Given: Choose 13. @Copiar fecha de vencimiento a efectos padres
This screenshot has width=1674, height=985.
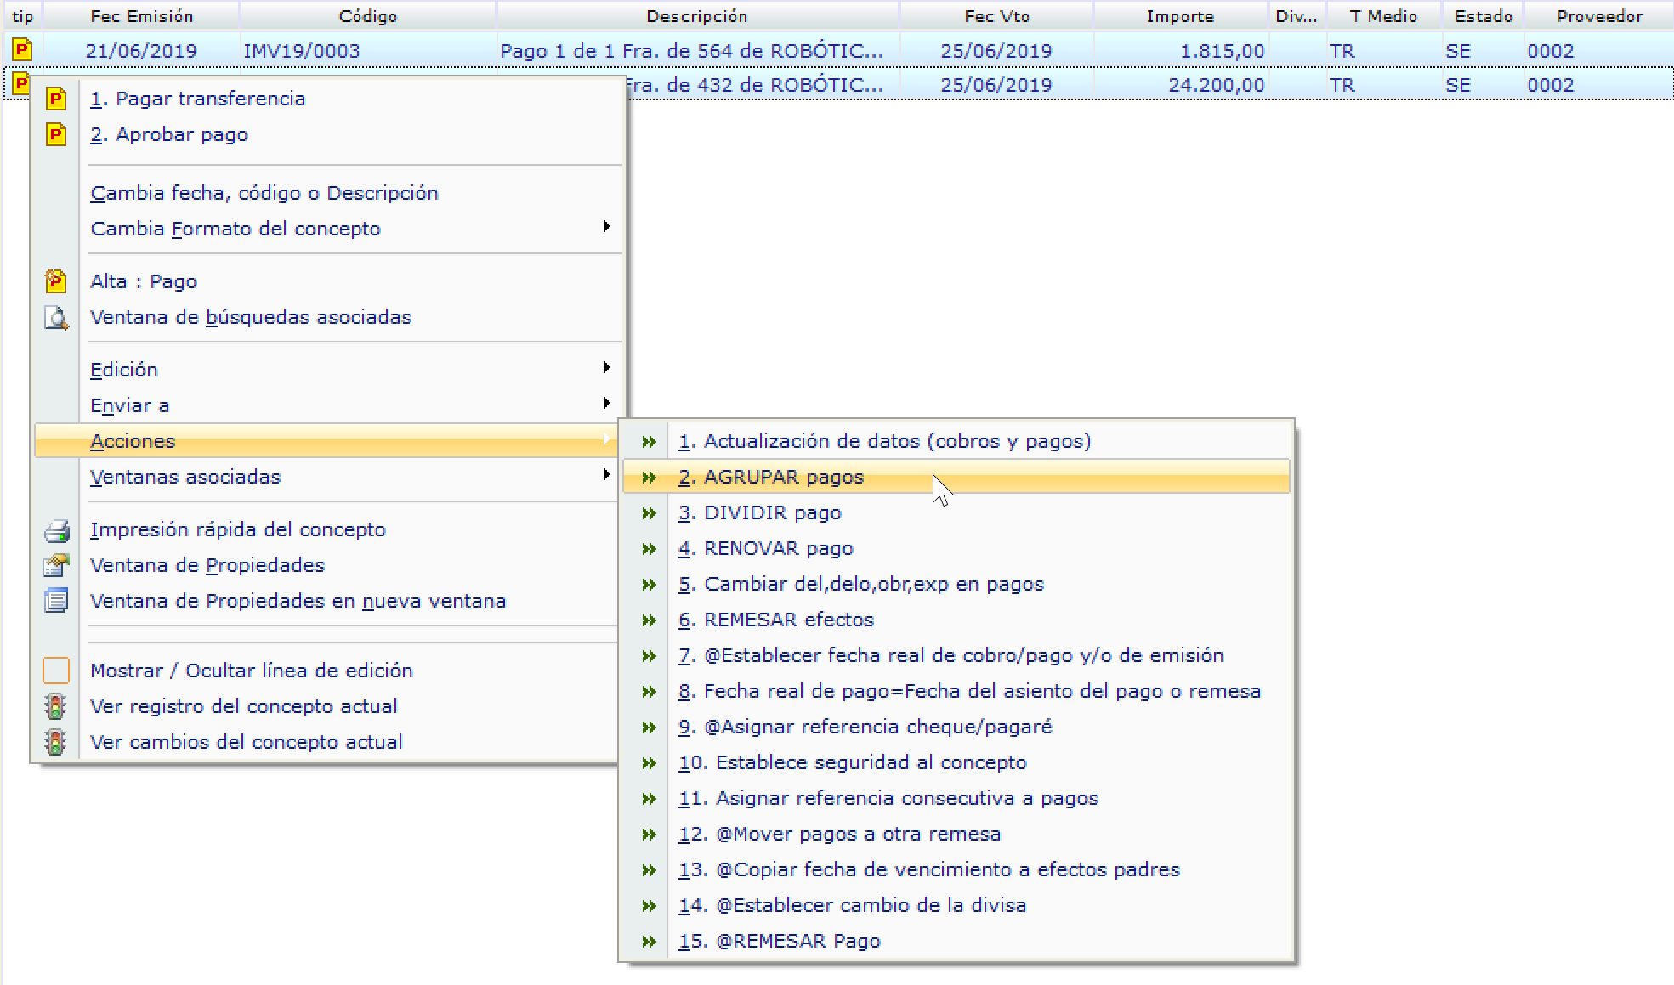Looking at the screenshot, I should [928, 869].
